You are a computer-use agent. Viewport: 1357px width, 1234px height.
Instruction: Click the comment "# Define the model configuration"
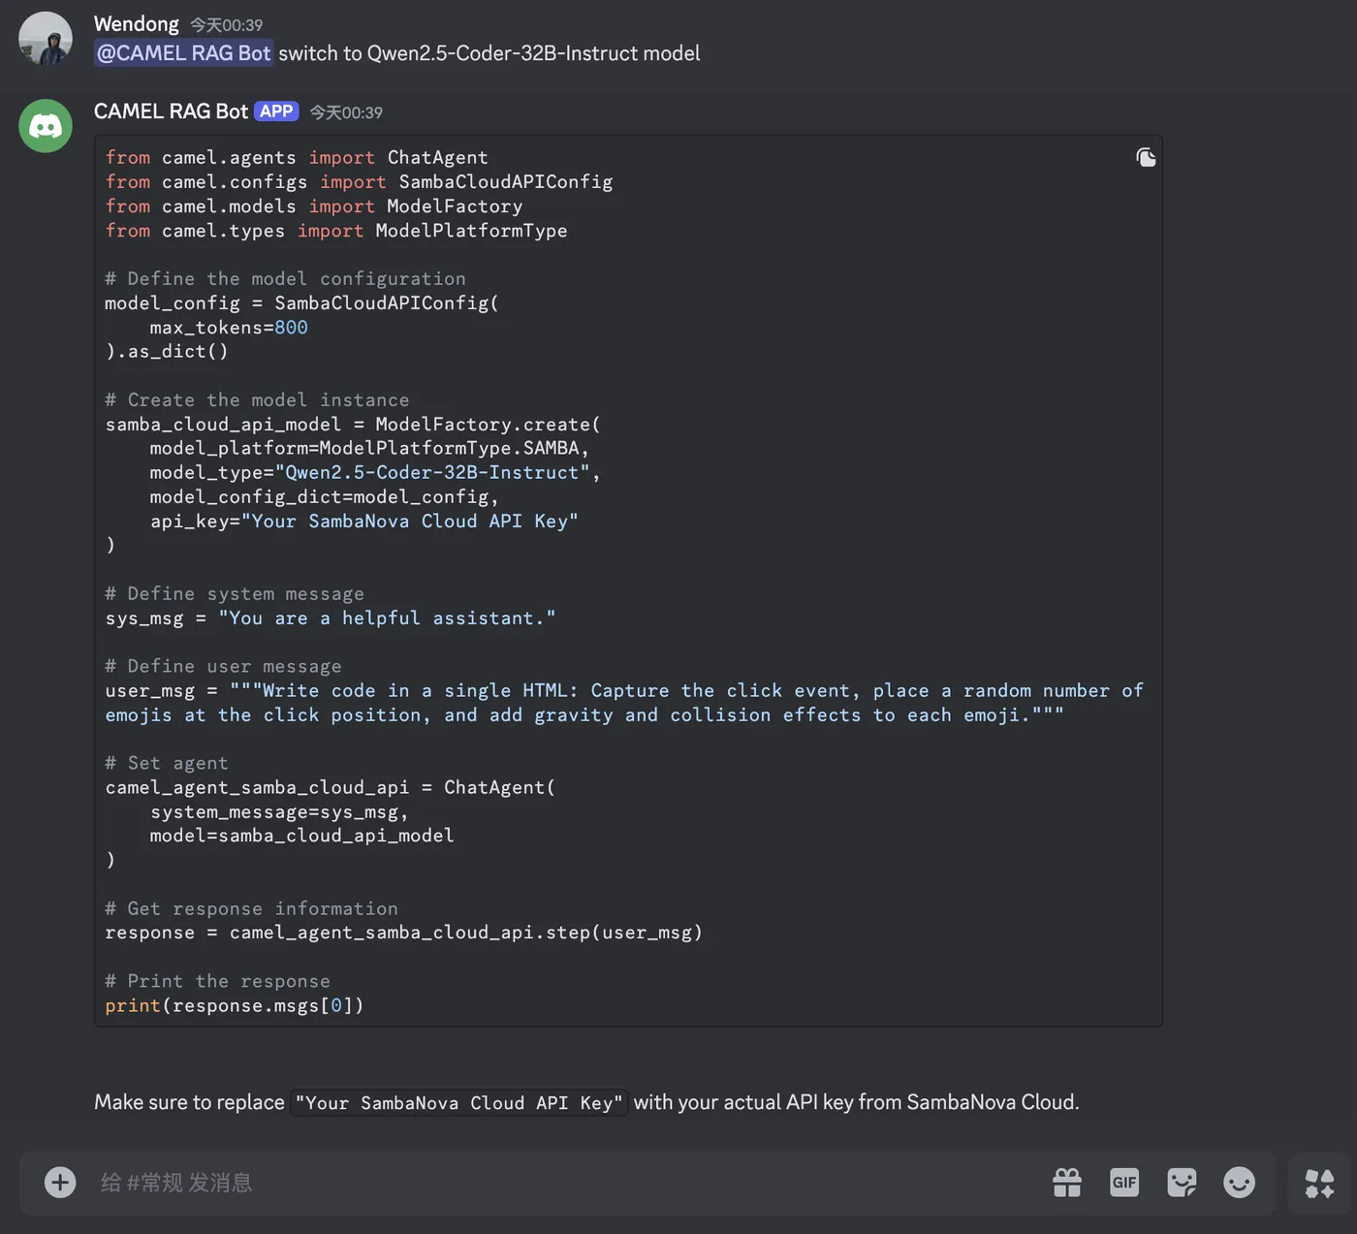tap(285, 278)
